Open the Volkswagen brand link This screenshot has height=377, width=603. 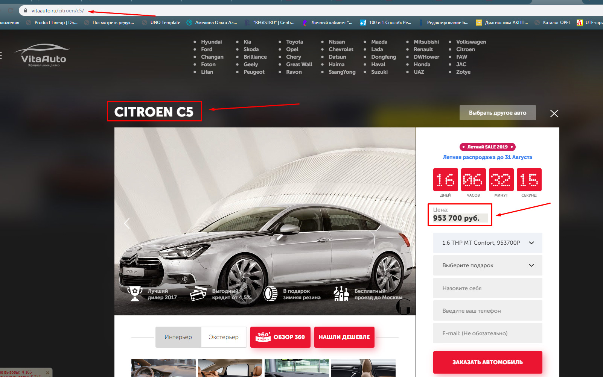tap(471, 42)
